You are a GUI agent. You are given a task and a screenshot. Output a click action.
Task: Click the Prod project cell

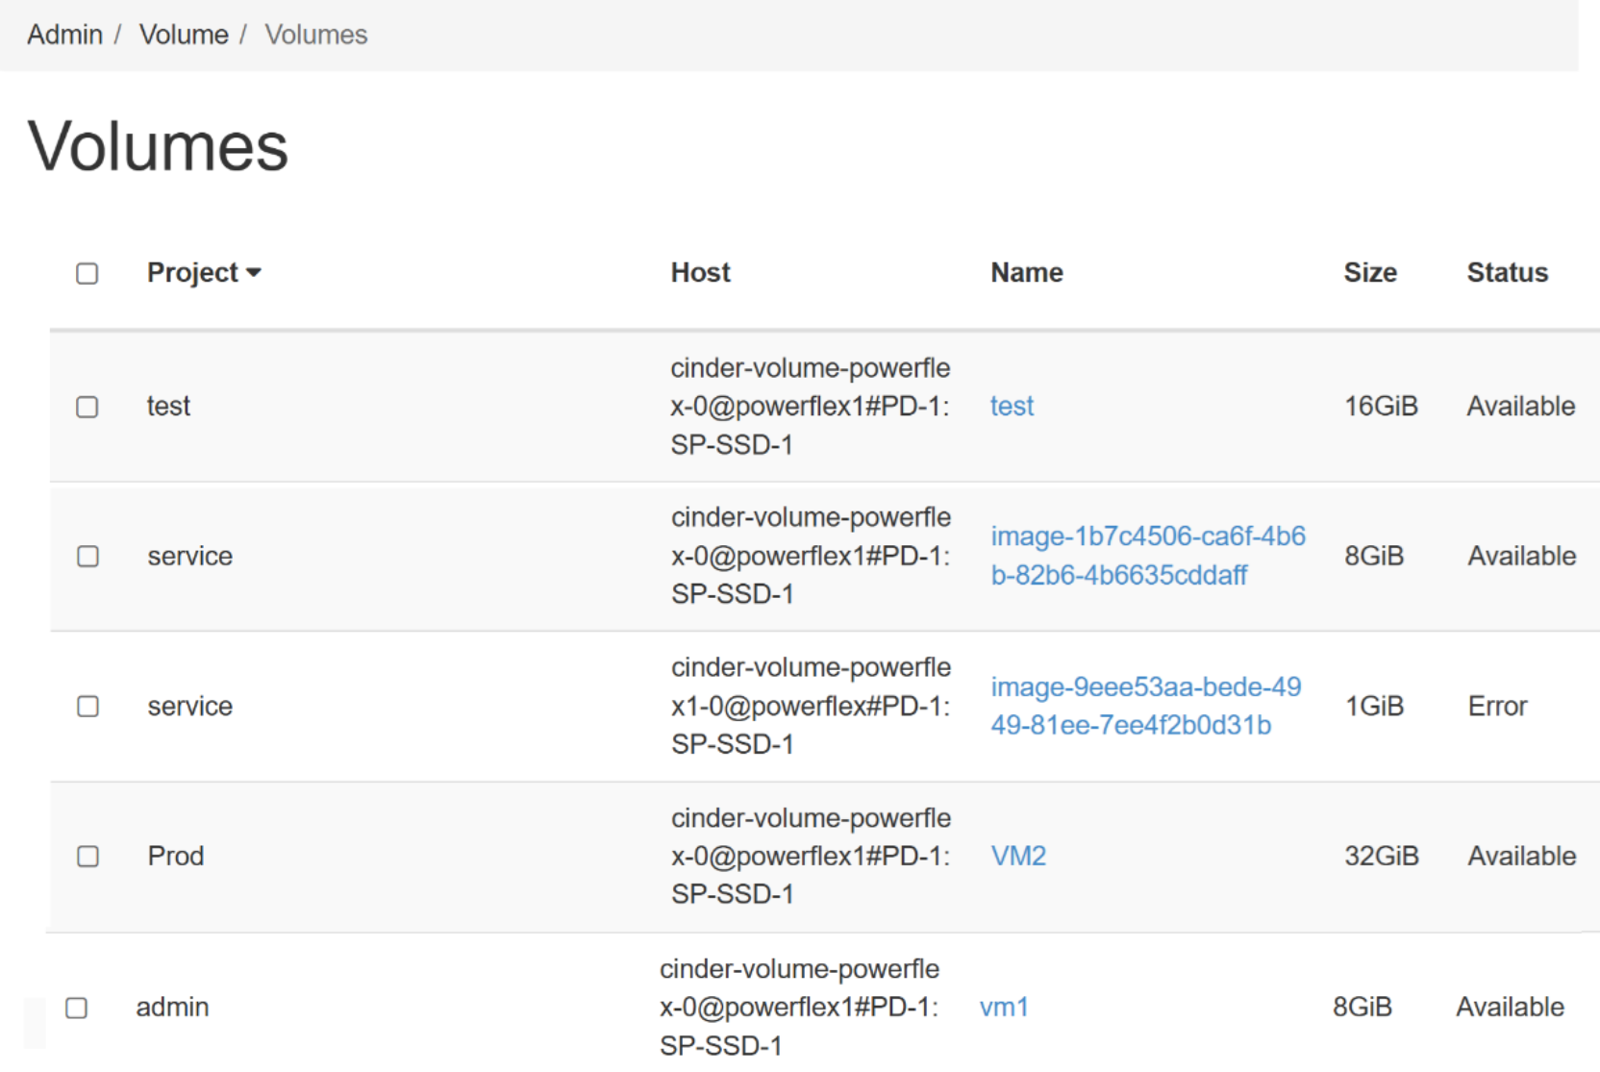click(x=176, y=856)
